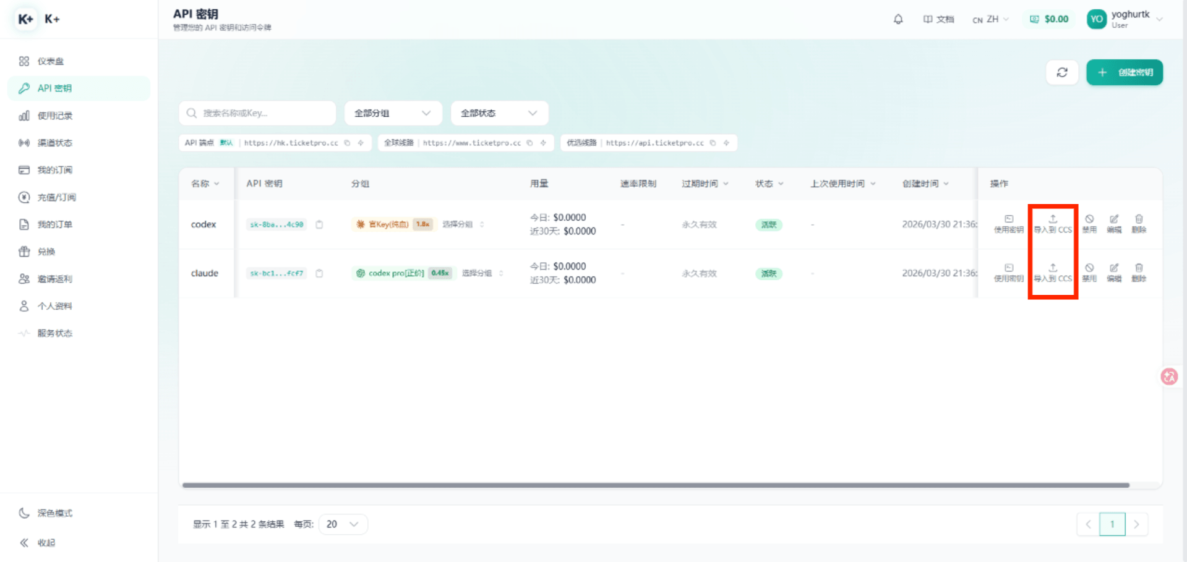Import claude key to CCS

1053,273
